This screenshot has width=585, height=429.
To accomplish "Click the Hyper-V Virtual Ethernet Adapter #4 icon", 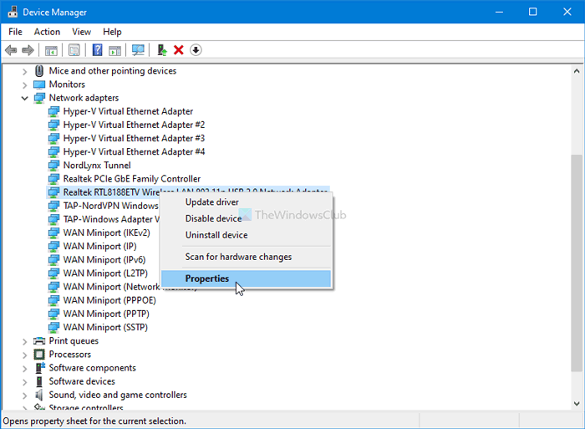I will coord(53,151).
